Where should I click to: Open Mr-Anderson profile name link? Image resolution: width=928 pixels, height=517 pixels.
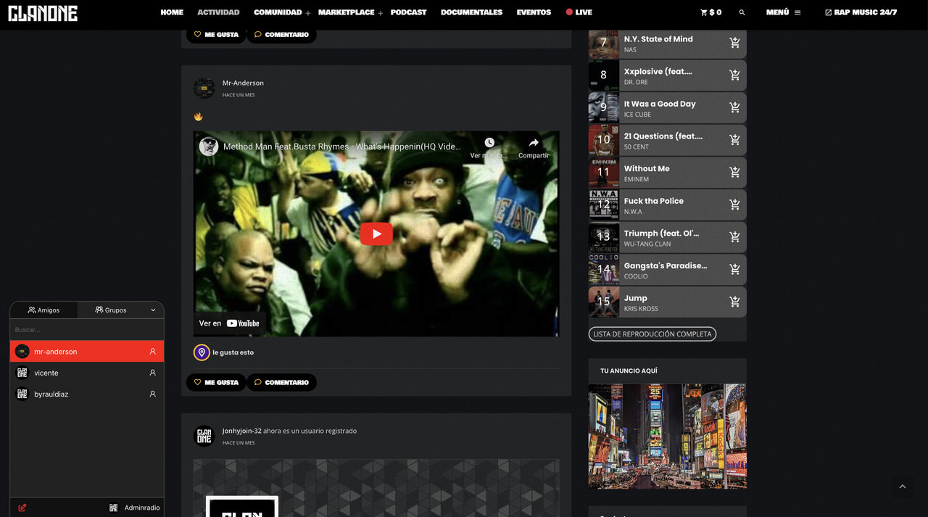coord(243,83)
